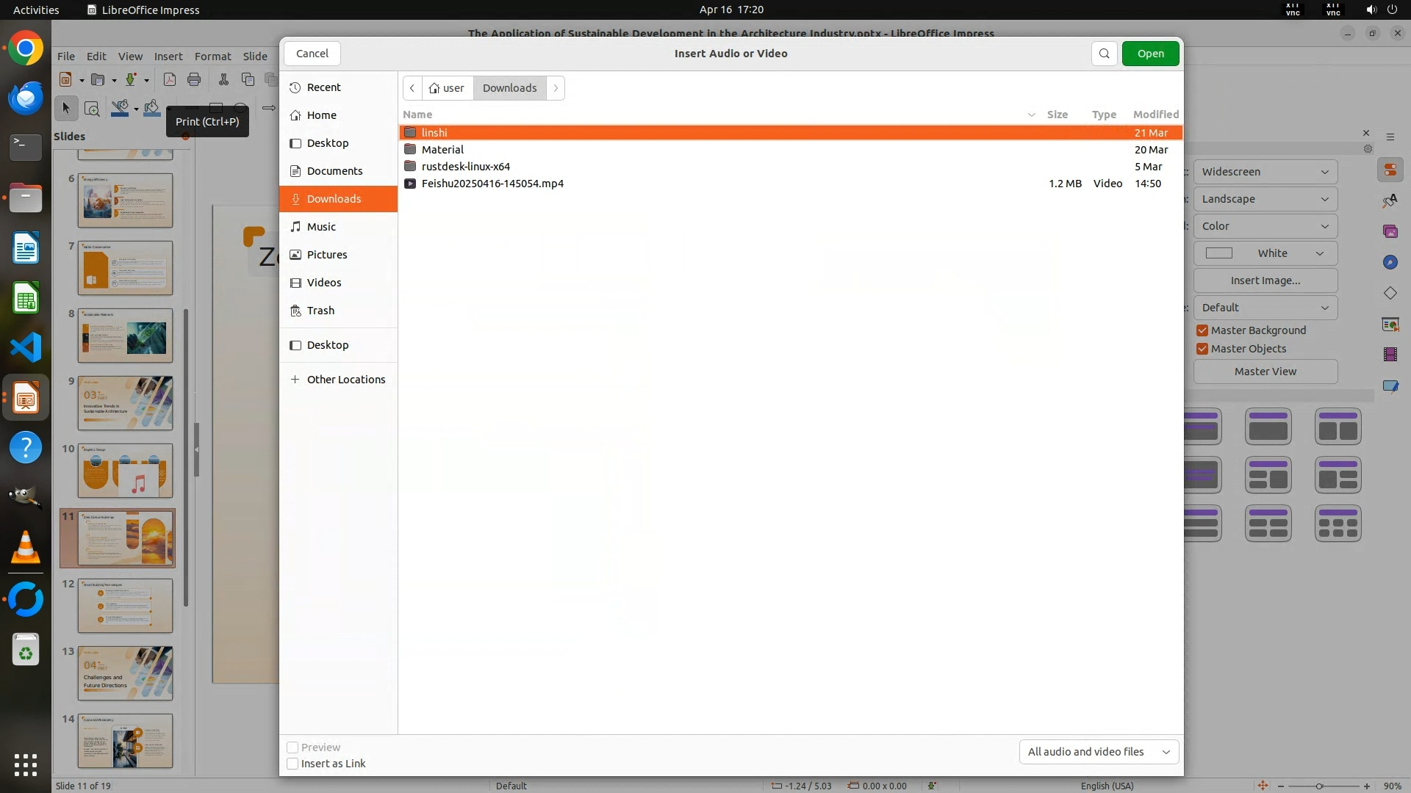Viewport: 1411px width, 793px height.
Task: Toggle the Master Objects checkbox
Action: [x=1202, y=349]
